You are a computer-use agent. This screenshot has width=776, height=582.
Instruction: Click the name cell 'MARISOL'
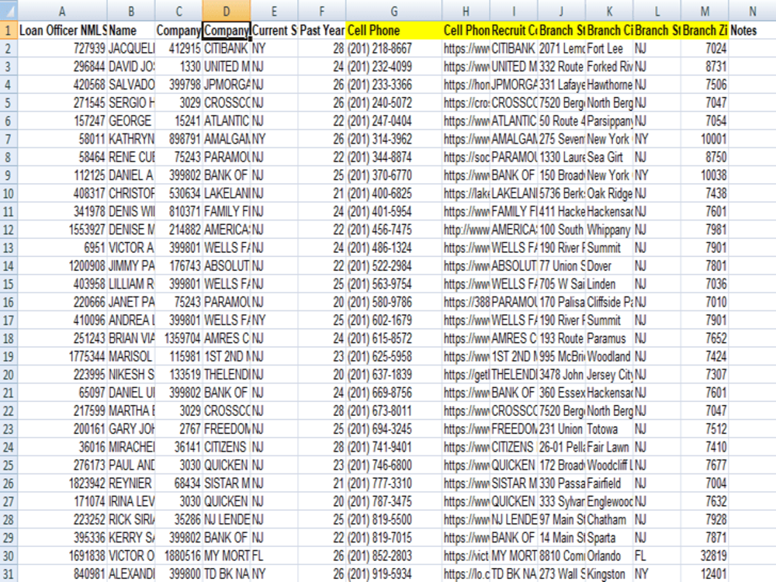coord(130,356)
